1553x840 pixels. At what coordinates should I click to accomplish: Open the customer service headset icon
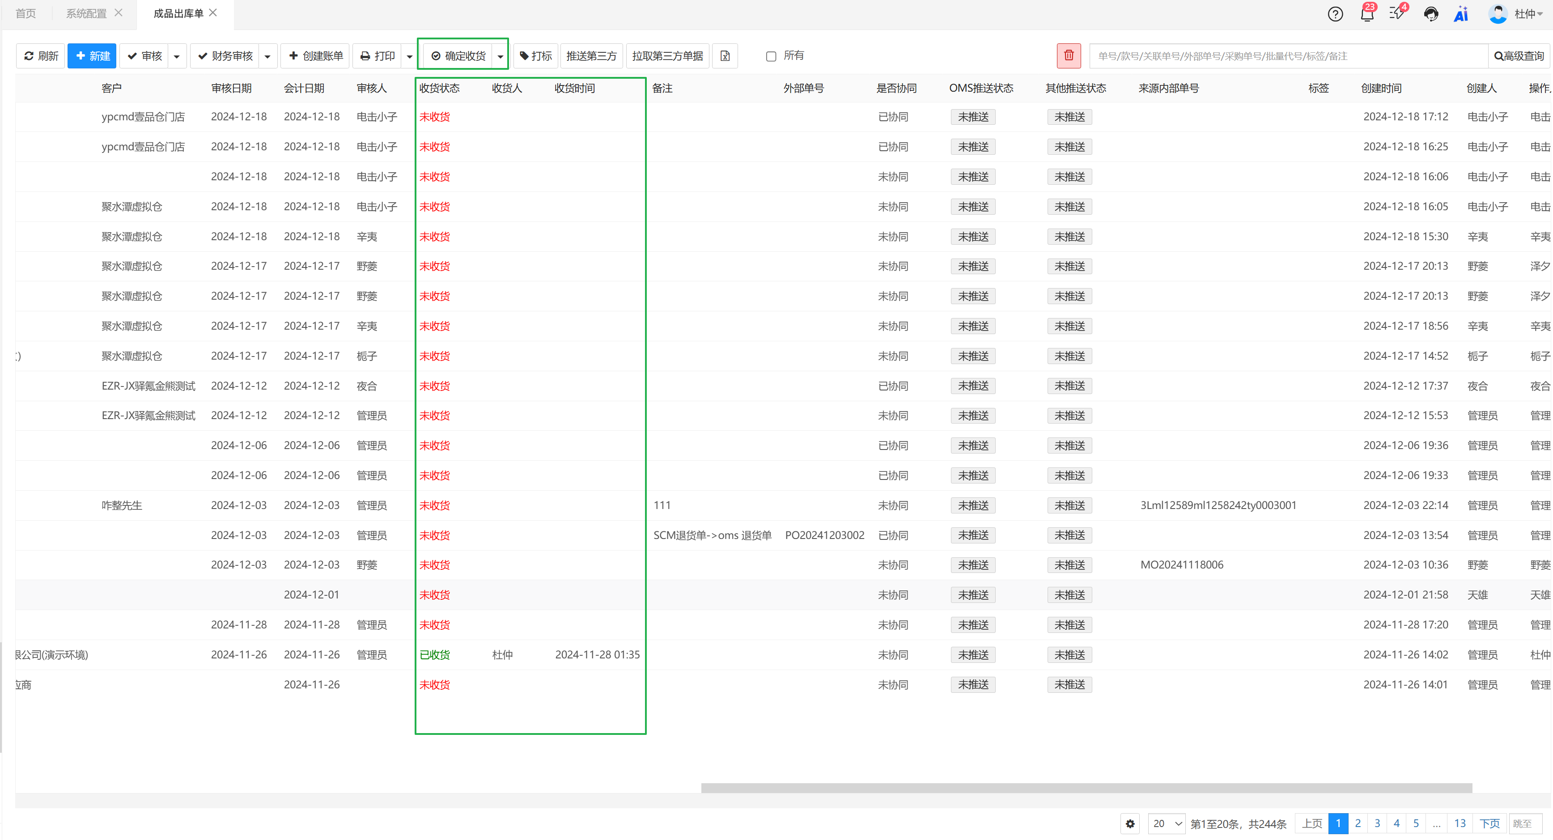[x=1430, y=14]
